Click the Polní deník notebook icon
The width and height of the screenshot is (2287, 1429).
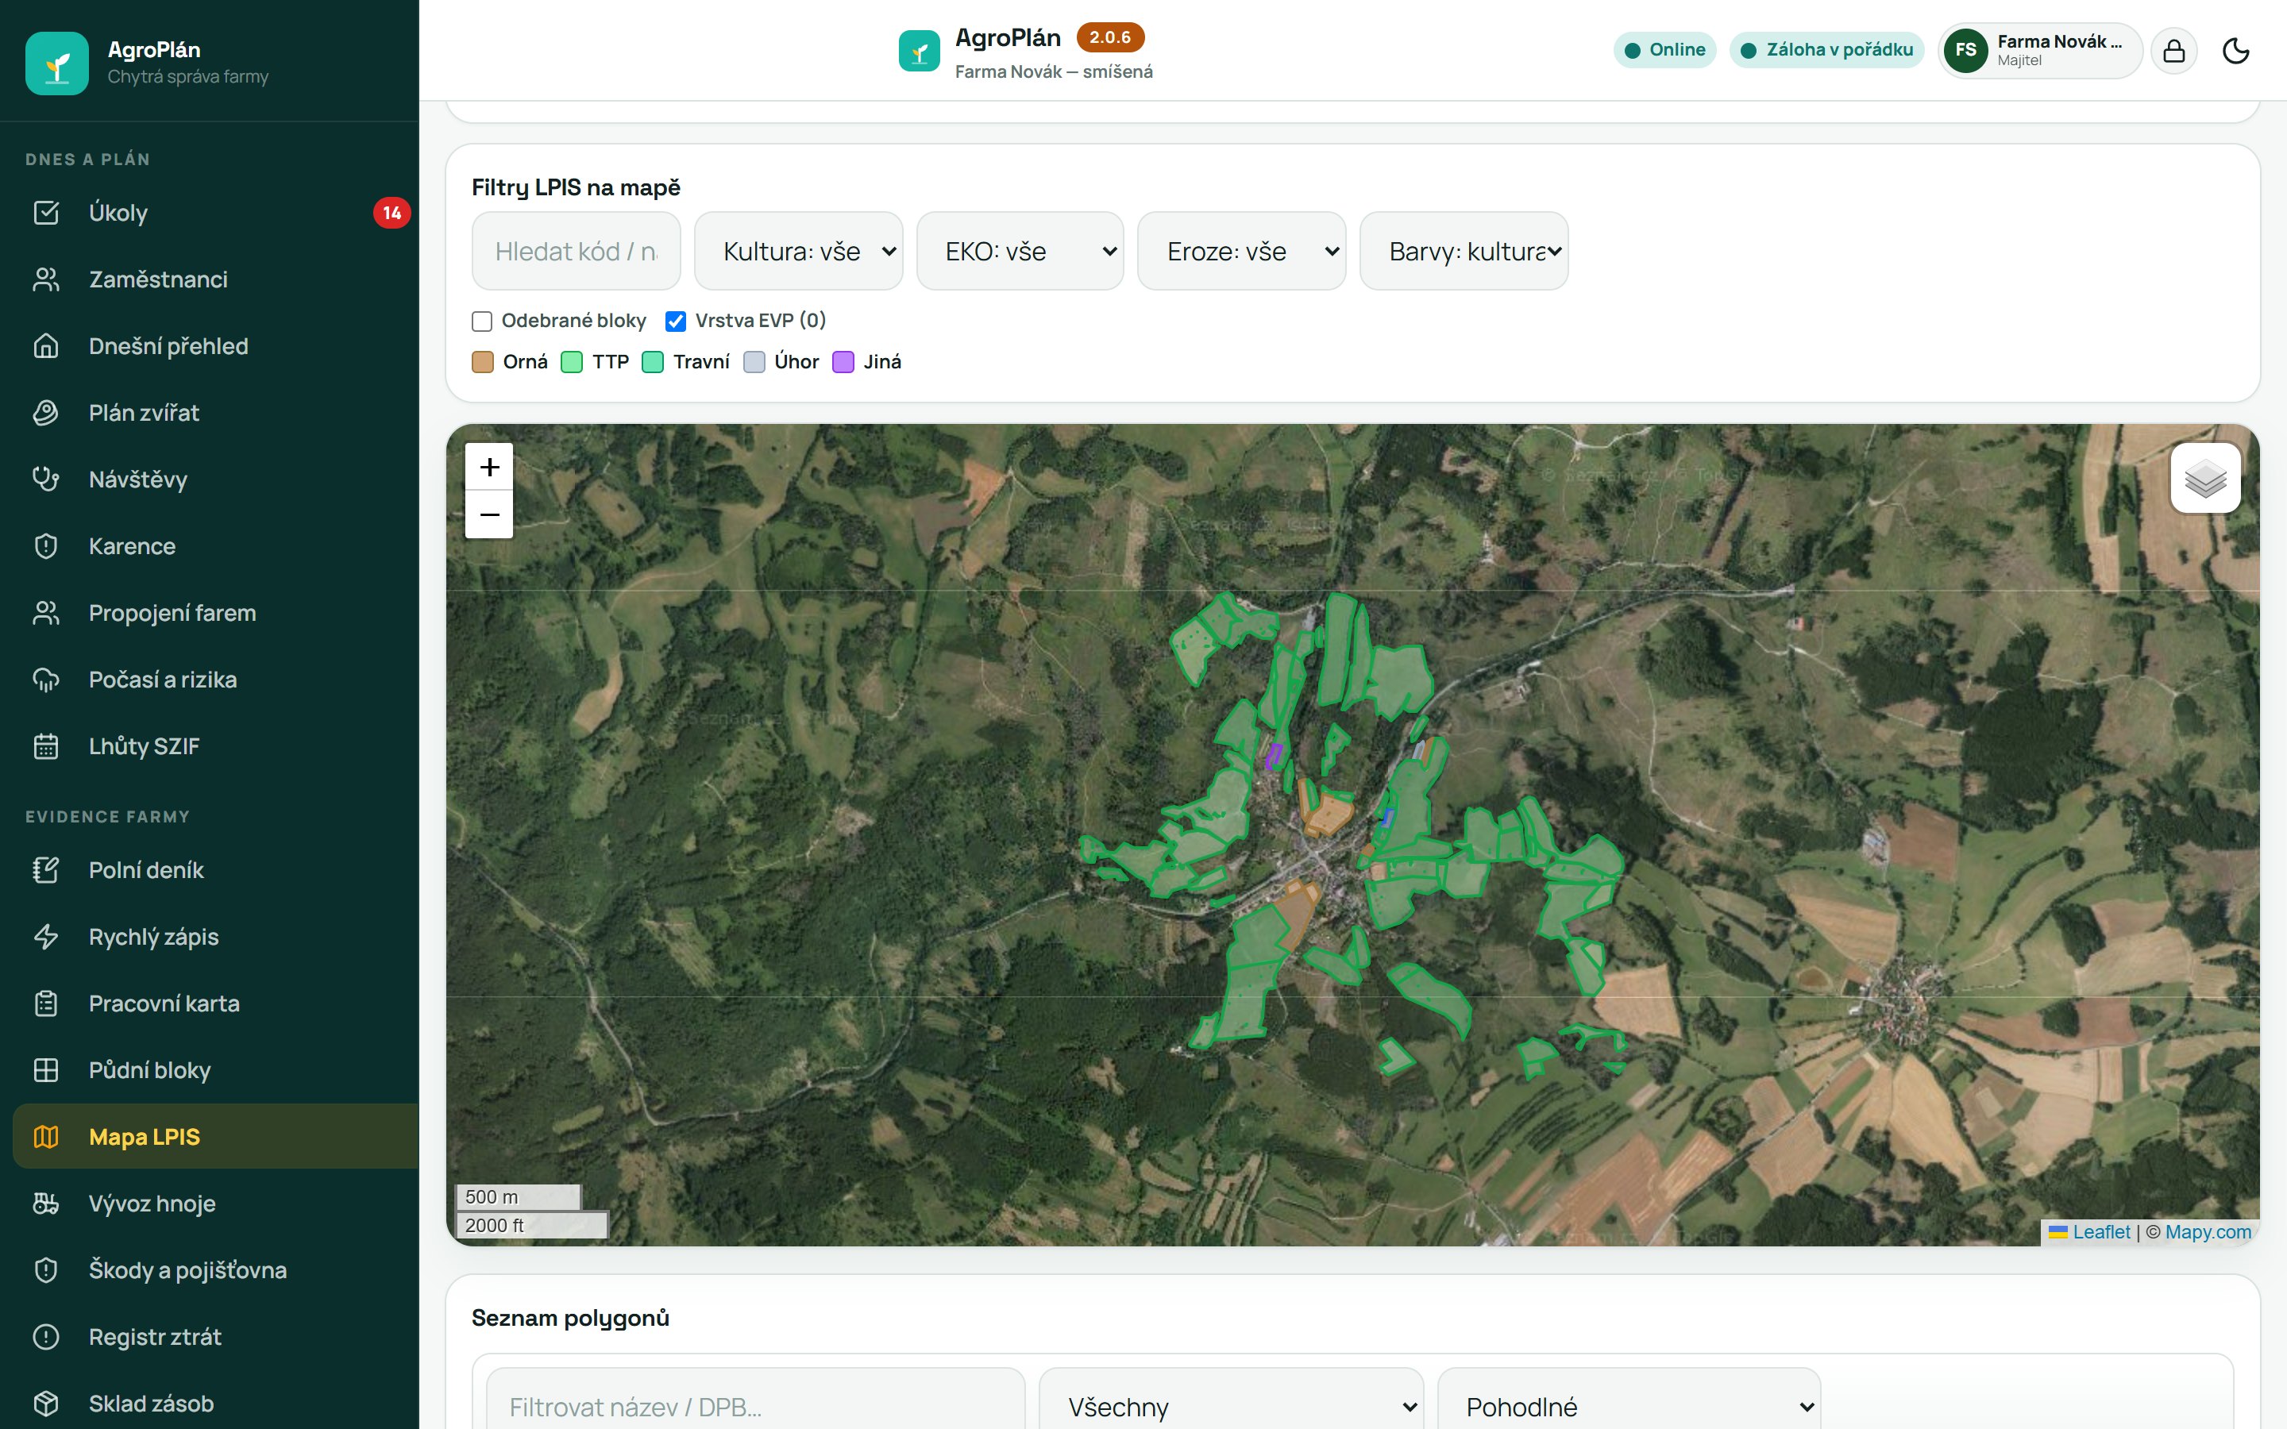[46, 870]
